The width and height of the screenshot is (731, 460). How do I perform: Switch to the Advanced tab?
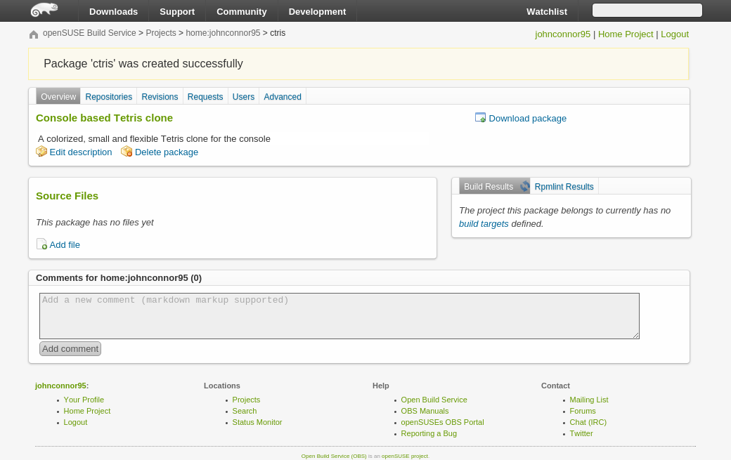[283, 96]
